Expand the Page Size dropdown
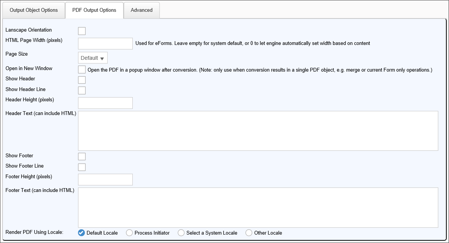Viewport: 449px width, 243px height. point(92,58)
